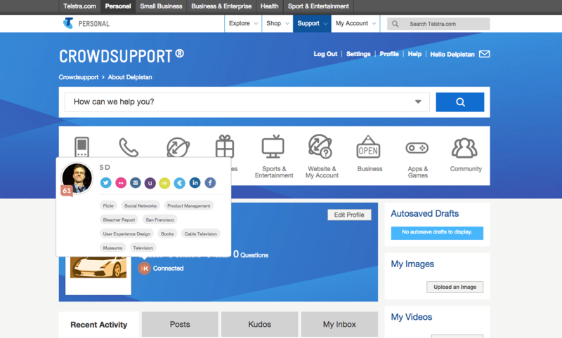562x338 pixels.
Task: Click the Books tag
Action: click(167, 234)
